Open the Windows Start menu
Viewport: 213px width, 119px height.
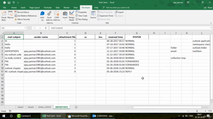pyautogui.click(x=4, y=116)
